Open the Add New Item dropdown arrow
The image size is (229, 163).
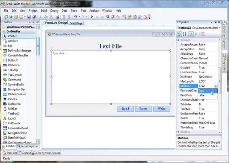(x=25, y=17)
